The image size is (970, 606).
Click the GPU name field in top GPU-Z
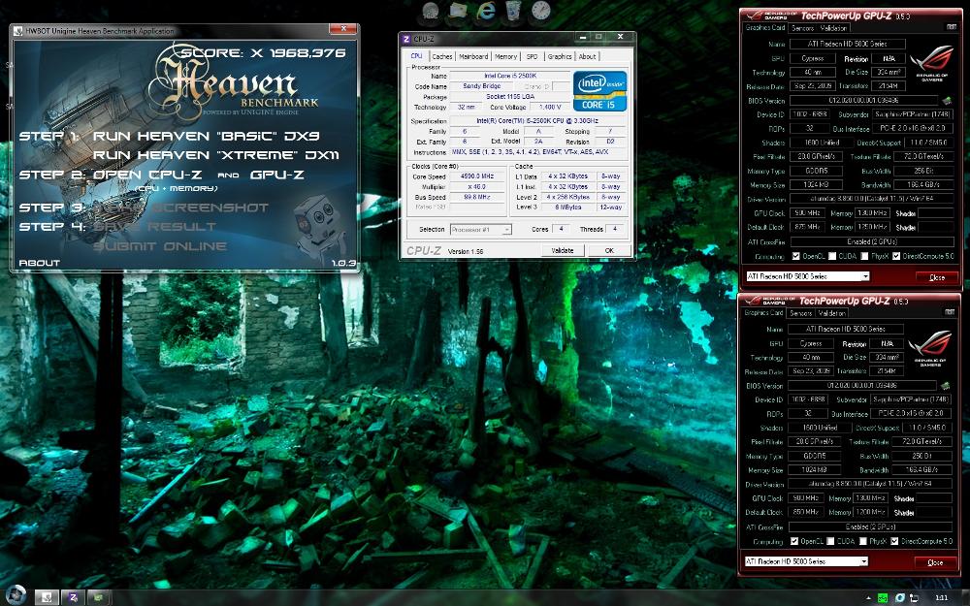click(847, 44)
